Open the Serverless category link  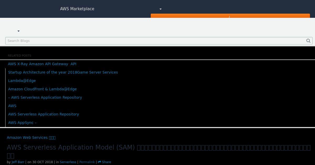[68, 162]
